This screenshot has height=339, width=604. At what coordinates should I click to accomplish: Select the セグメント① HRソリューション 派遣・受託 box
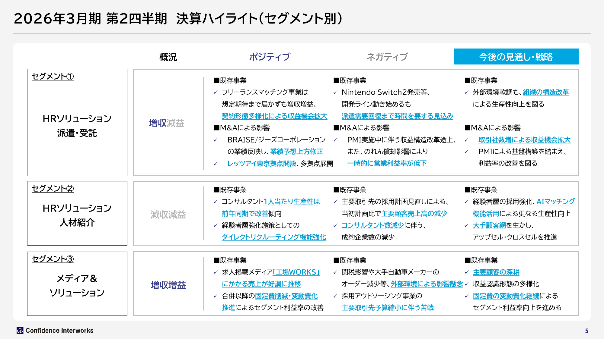tap(77, 122)
